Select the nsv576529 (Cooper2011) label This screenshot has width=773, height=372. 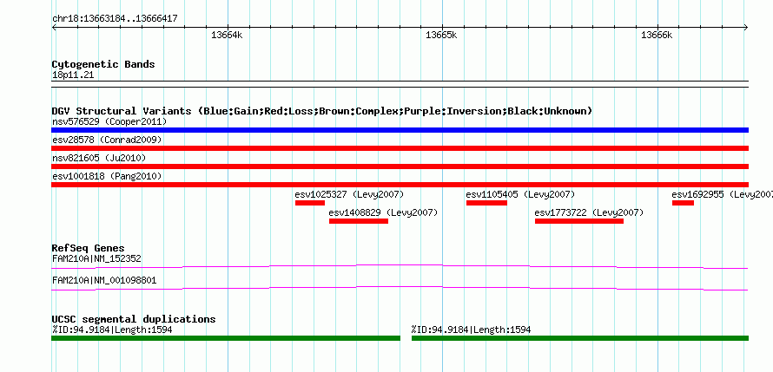coord(109,121)
